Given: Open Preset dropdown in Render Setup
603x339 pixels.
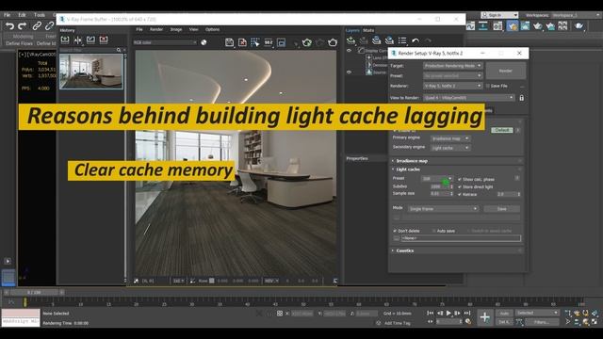Looking at the screenshot, I should pos(452,75).
